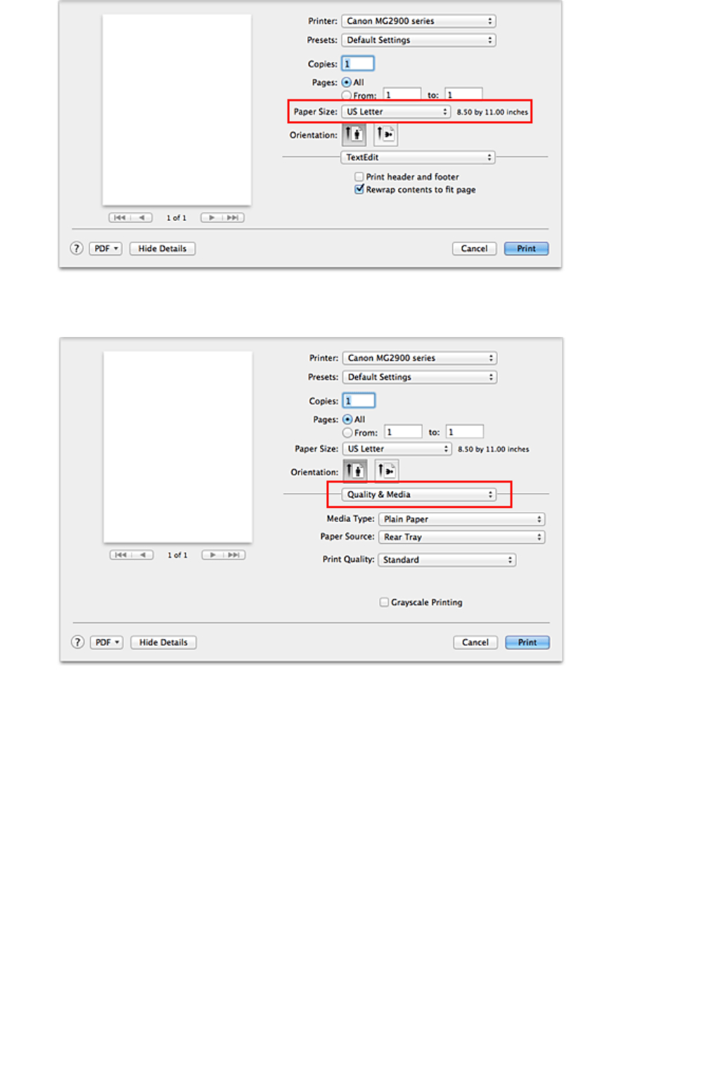Open TextEdit options popup menu
718x1065 pixels.
[418, 158]
